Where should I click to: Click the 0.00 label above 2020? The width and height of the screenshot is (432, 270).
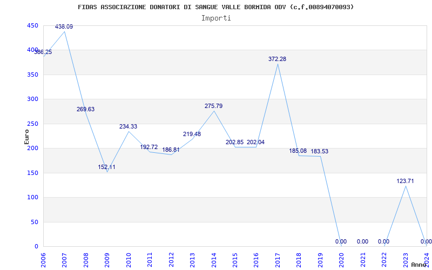[341, 241]
